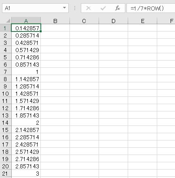Select cell A1 with value 0.142857
175x178 pixels.
(26, 28)
